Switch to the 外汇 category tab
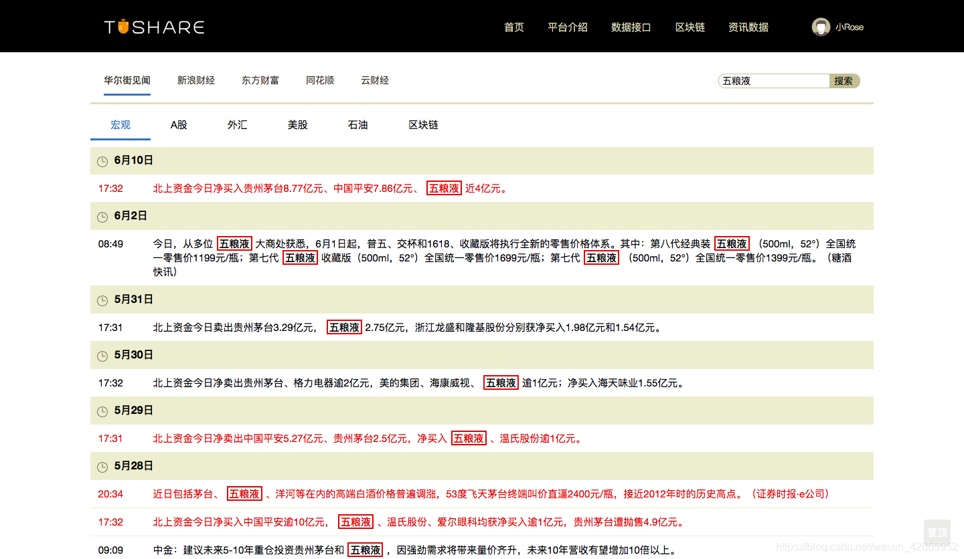 [x=237, y=125]
